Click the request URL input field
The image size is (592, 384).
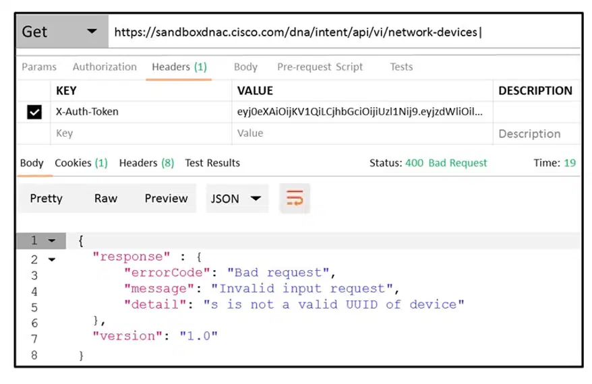(x=344, y=32)
